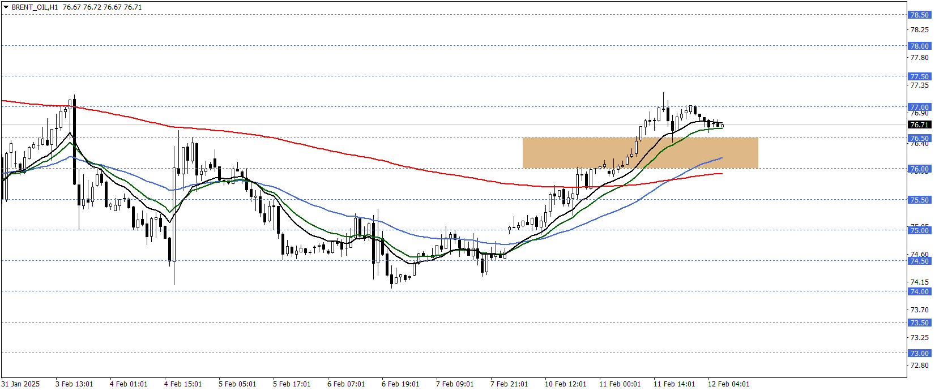Click the OHLC values 76.67 76.72 76.67 76.71
The image size is (935, 391).
(102, 7)
